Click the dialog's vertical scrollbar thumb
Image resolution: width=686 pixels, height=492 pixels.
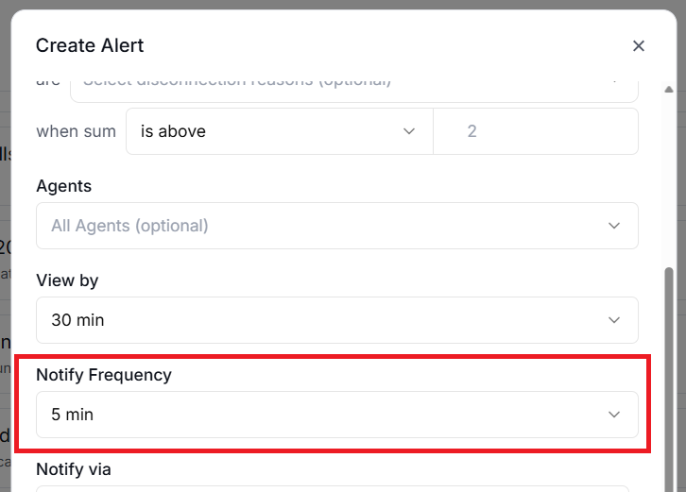[x=670, y=378]
